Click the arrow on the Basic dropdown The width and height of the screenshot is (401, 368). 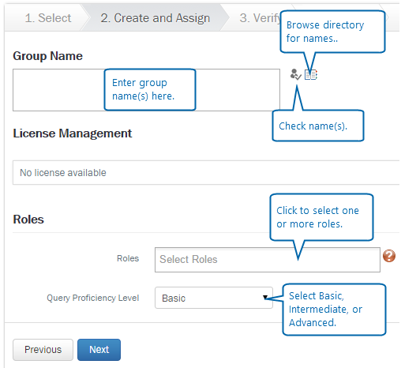(265, 298)
